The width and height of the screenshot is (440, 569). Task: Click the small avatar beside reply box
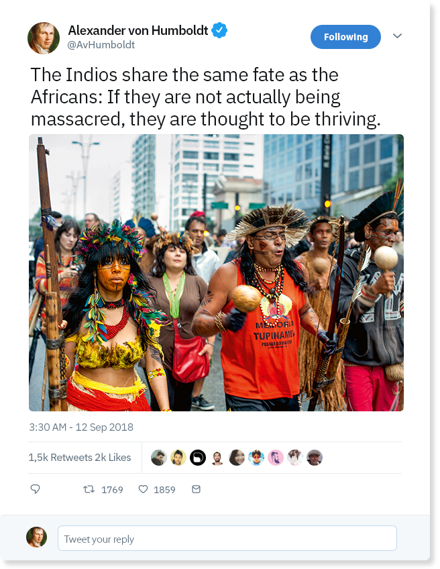(37, 537)
